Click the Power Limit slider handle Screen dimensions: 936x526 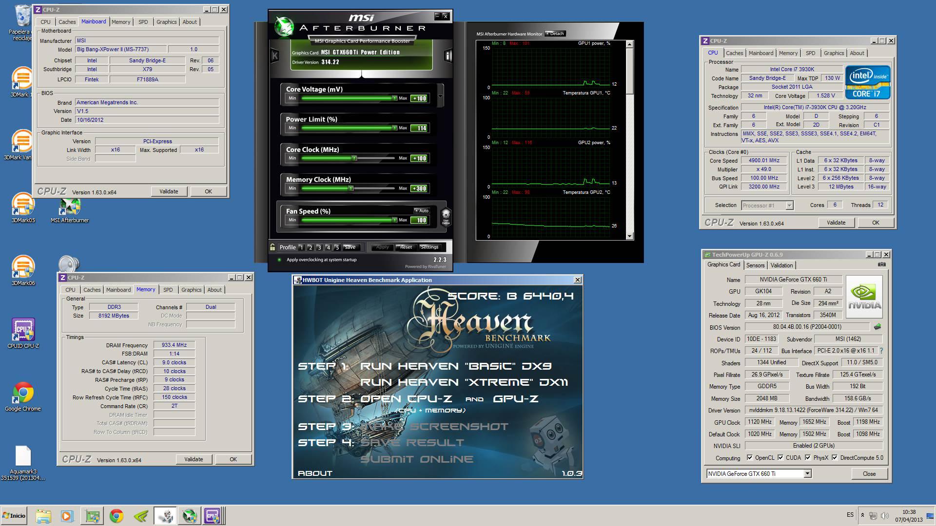click(x=394, y=128)
